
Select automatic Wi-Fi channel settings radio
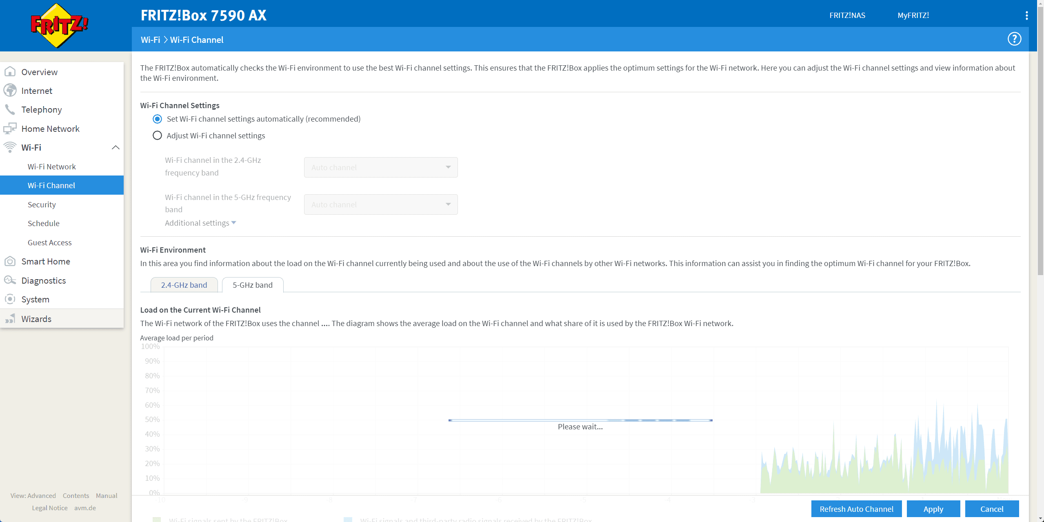click(x=157, y=119)
